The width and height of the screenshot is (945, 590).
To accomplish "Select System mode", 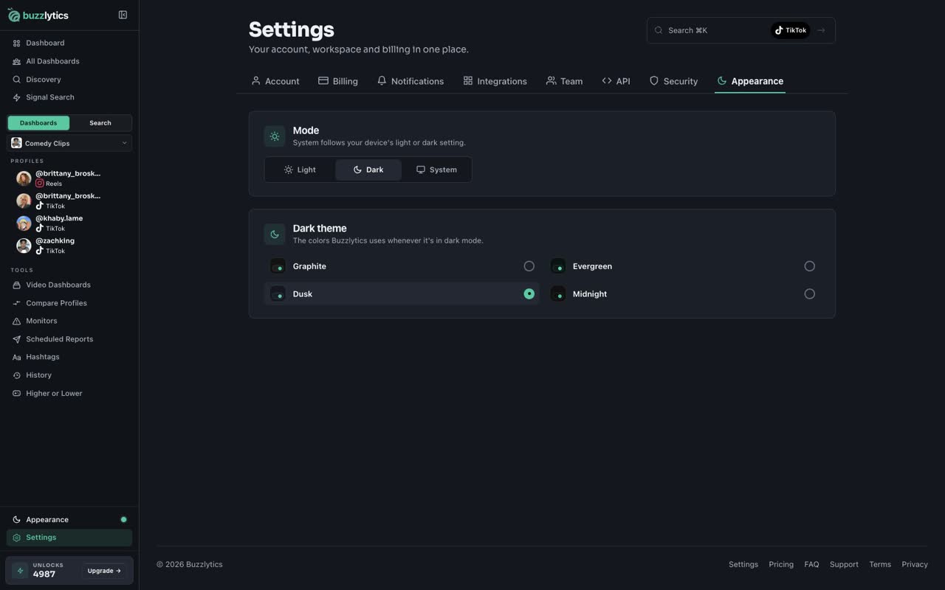I will tap(436, 170).
